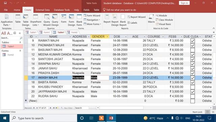Screen dimensions: 216x122
Task: Insert a new Module
Action: tap(161, 16)
